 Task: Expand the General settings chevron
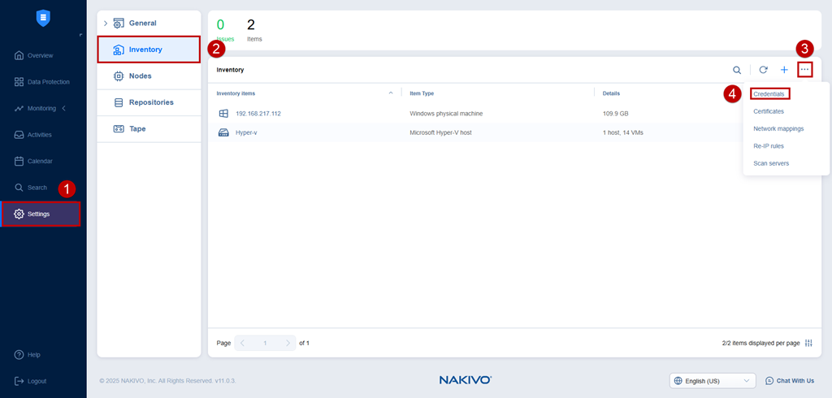(x=105, y=24)
